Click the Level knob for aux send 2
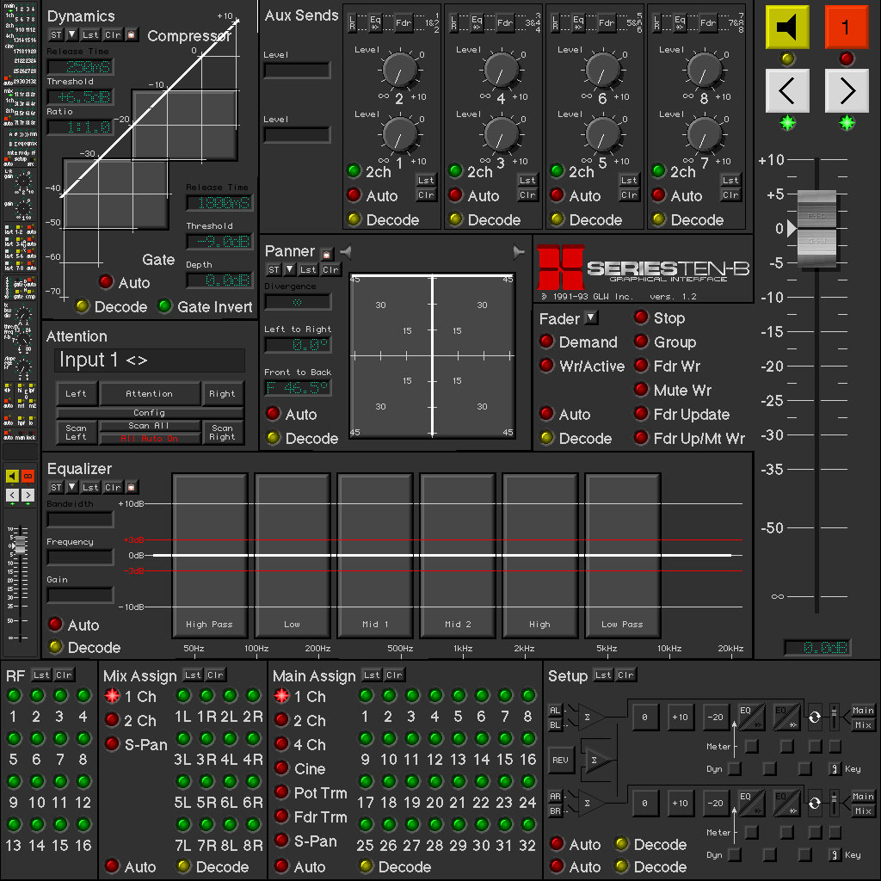The image size is (881, 881). 400,71
